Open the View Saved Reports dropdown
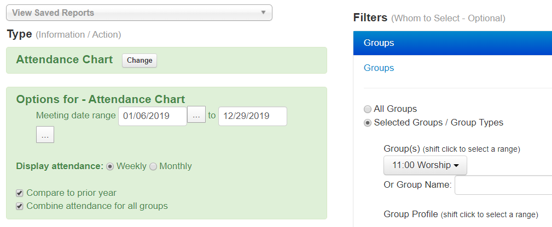The image size is (552, 227). (x=139, y=13)
